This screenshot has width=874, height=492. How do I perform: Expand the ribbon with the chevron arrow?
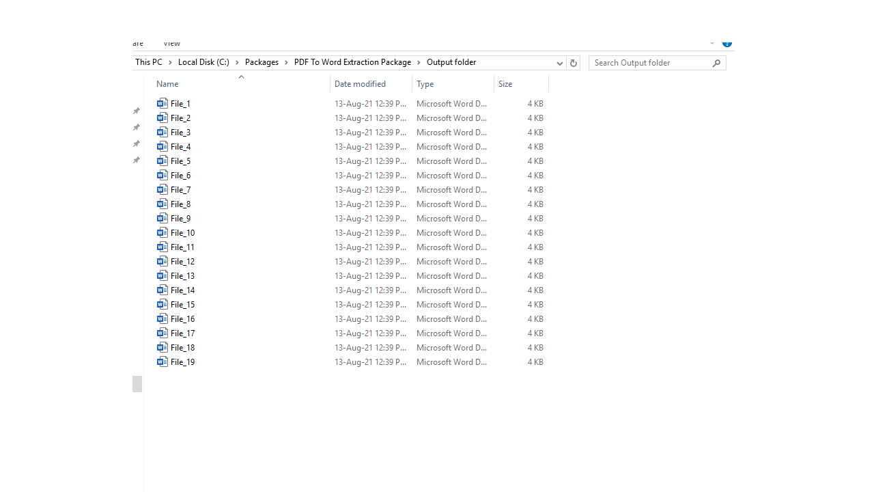[x=711, y=43]
